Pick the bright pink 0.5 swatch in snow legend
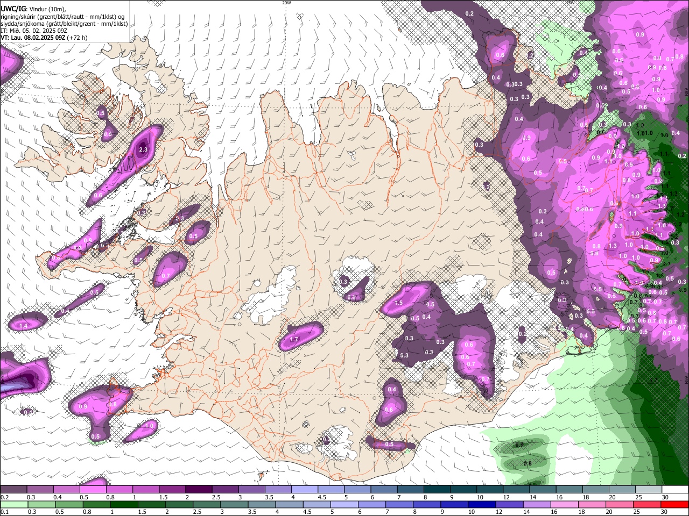The height and width of the screenshot is (516, 689). pos(93,490)
